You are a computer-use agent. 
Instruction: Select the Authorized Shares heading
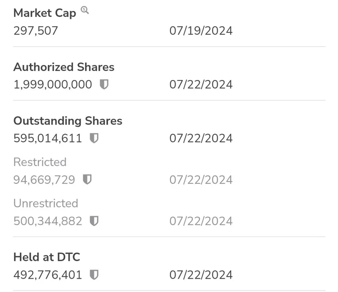(x=64, y=67)
